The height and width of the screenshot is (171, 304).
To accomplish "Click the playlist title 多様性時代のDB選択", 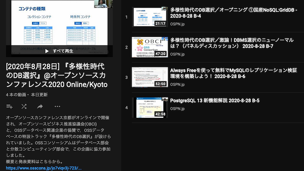I will [57, 76].
